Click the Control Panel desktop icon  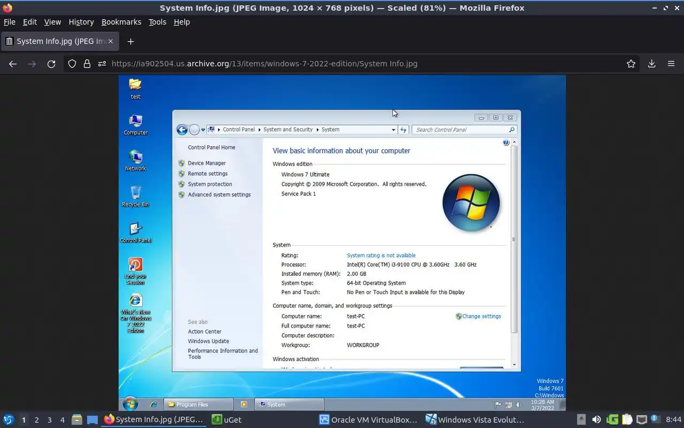point(136,232)
